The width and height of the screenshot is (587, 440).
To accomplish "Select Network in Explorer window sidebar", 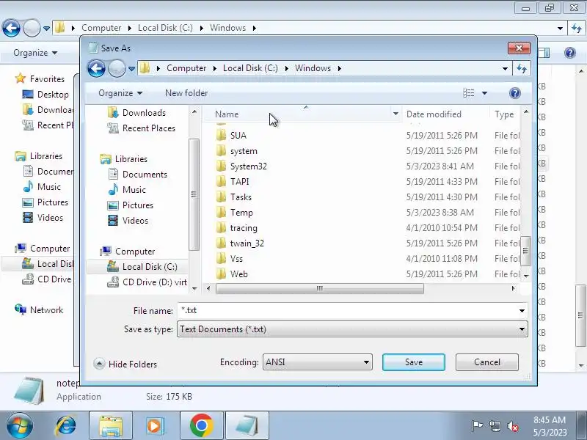I will coord(39,309).
